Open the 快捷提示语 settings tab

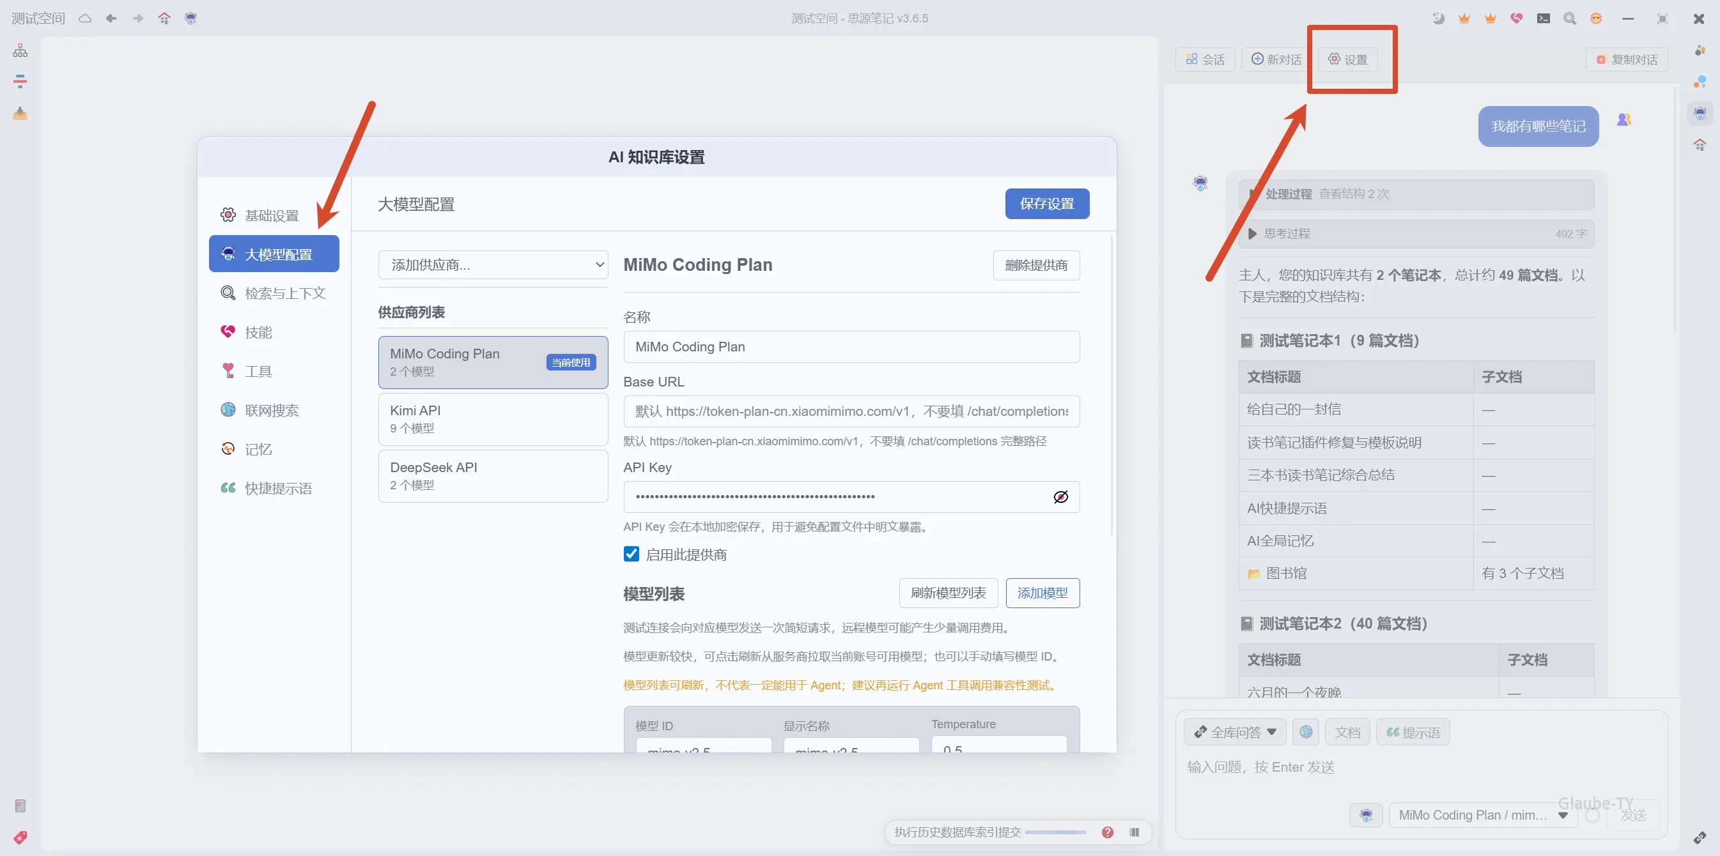point(274,487)
